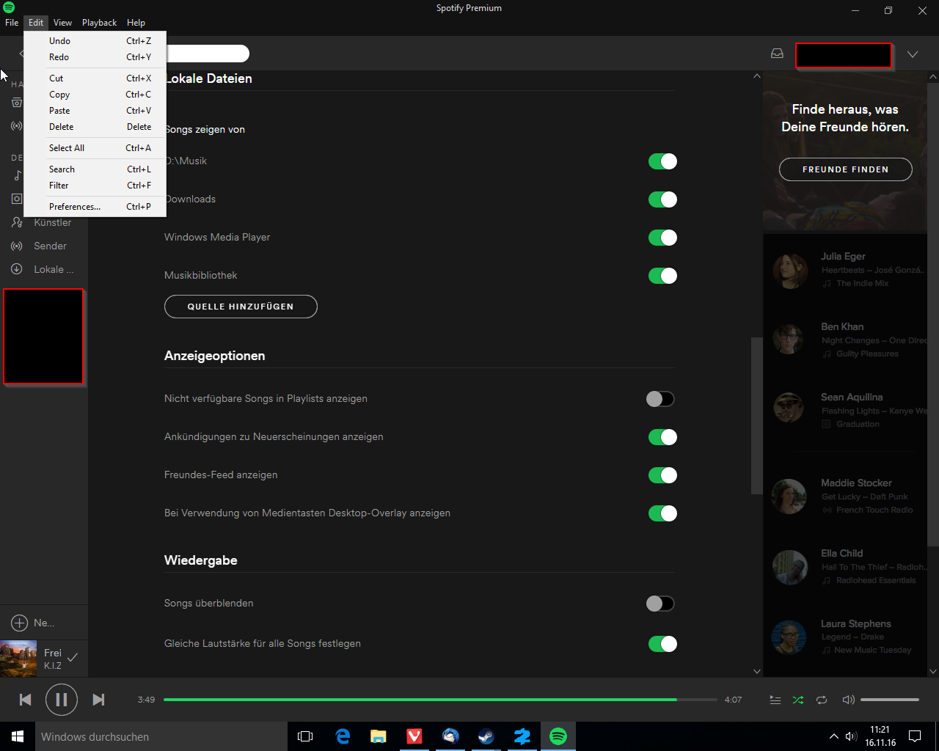Click the settings vertical scrollbar thumb

click(x=757, y=416)
